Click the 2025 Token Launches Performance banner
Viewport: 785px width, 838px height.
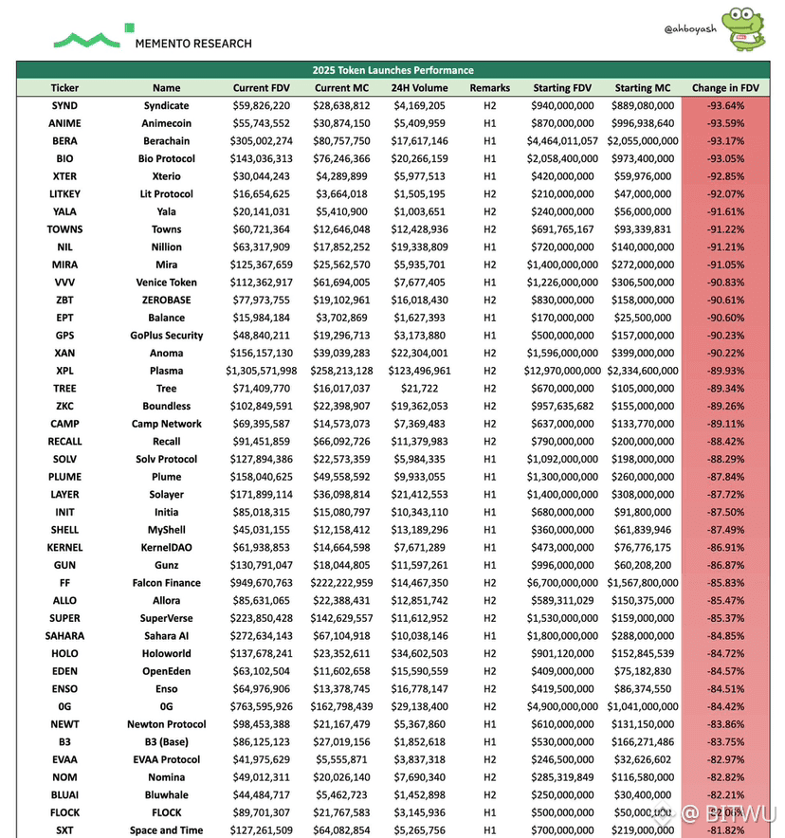point(392,70)
